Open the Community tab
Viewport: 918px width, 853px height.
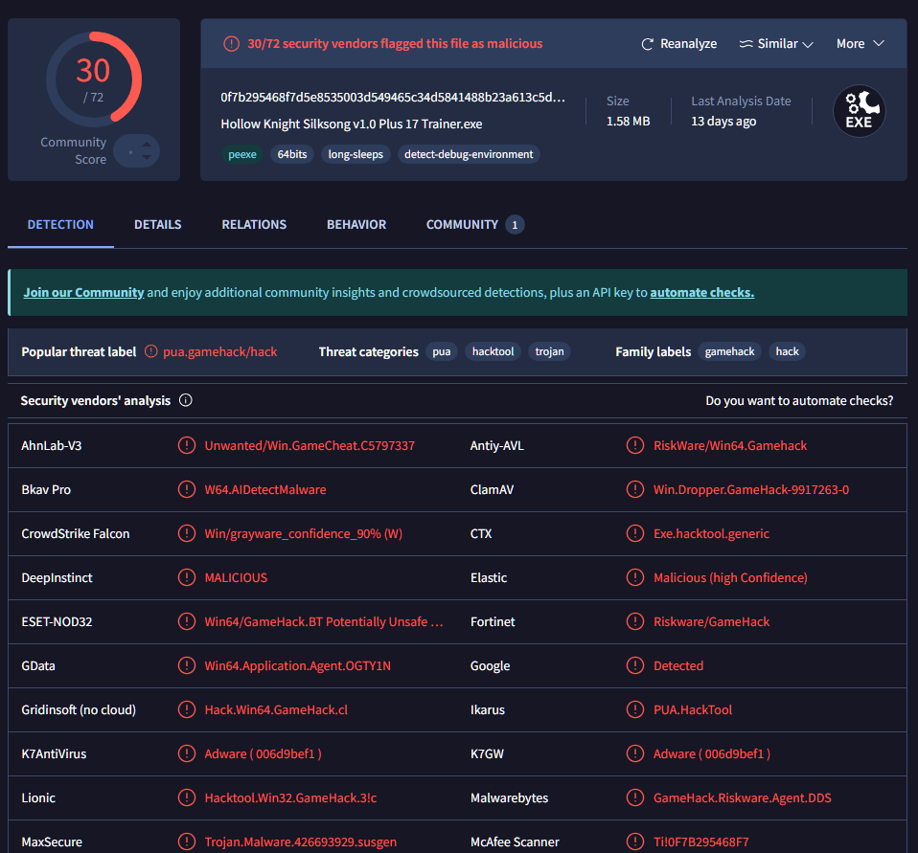(474, 225)
